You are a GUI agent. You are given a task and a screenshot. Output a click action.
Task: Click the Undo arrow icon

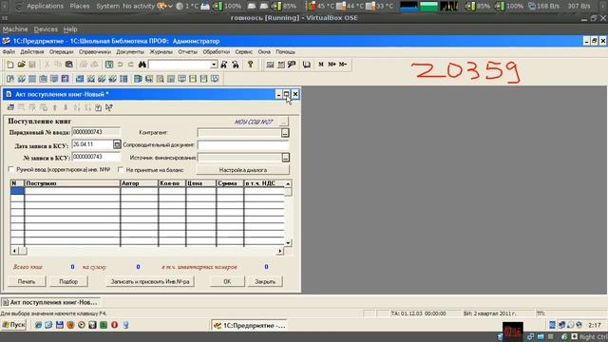point(121,65)
